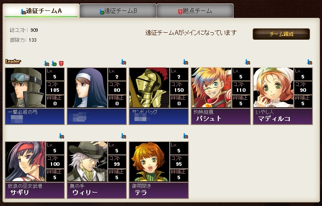
Task: Click バシュト character name banner
Action: pos(221,117)
